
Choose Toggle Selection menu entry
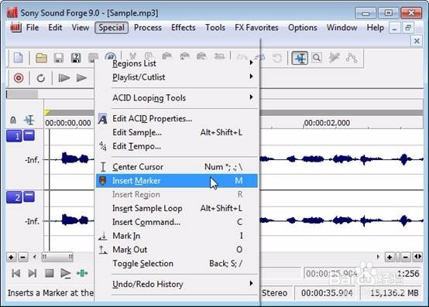pyautogui.click(x=177, y=264)
